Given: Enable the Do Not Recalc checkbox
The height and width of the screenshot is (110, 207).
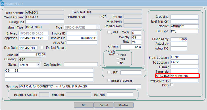Looking at the screenshot, I should click(x=42, y=47).
